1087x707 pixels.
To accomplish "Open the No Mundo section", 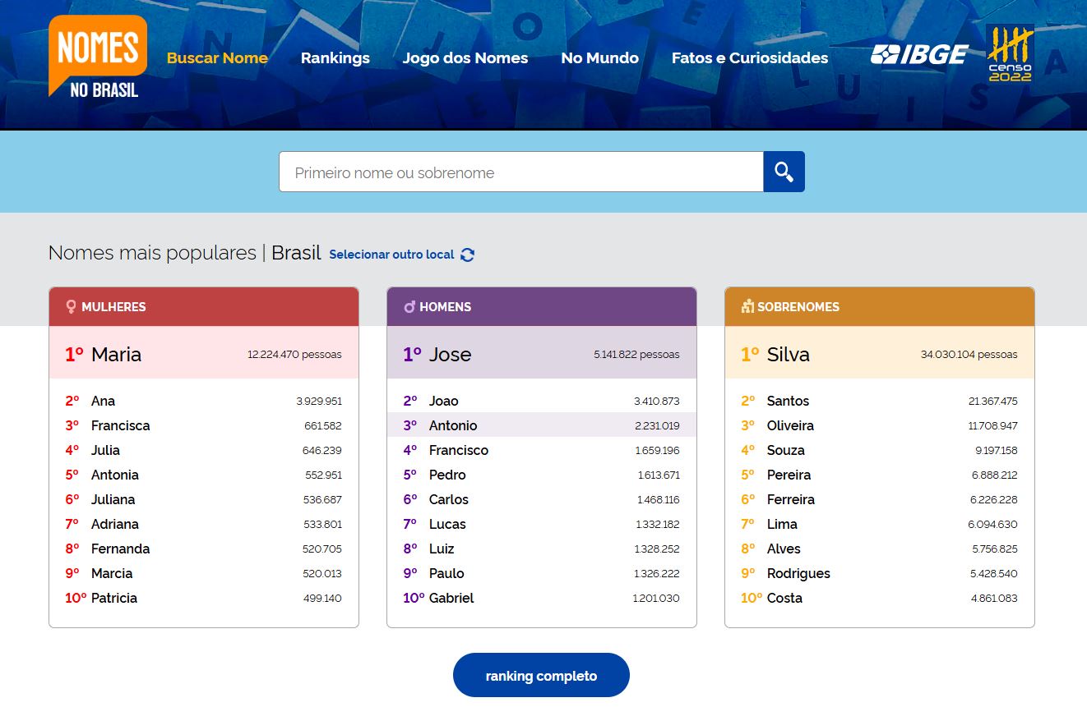I will point(599,57).
